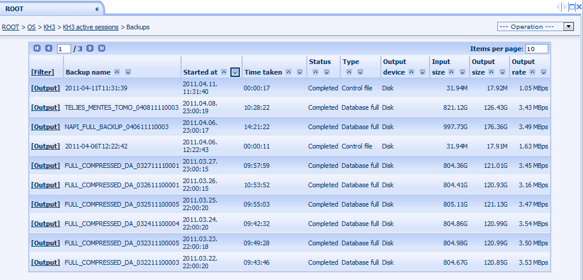Sort Time taken ascending

(289, 72)
